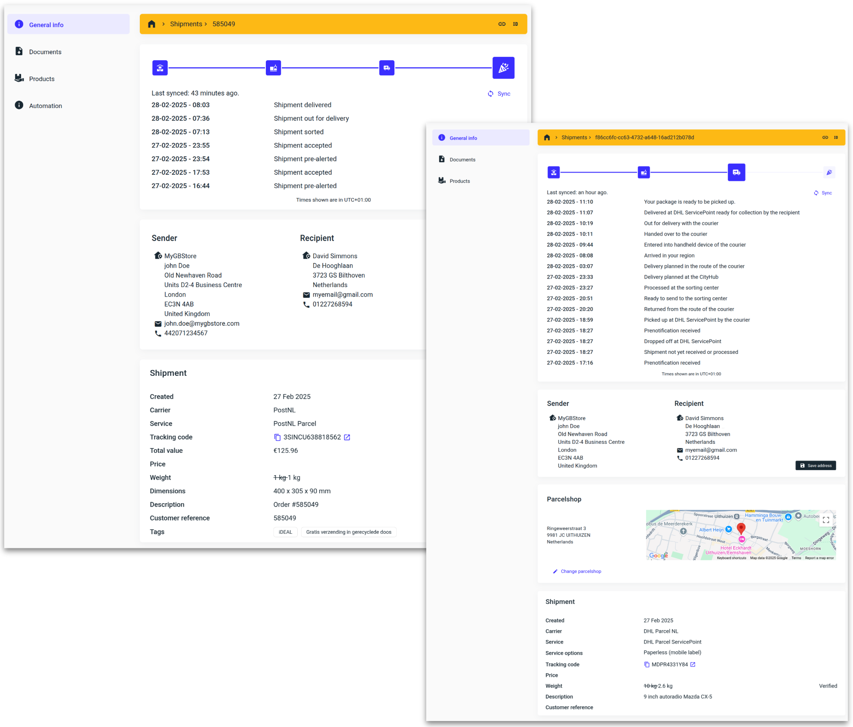Click the home icon in the 585049 breadcrumb
The image size is (853, 727).
coord(151,24)
